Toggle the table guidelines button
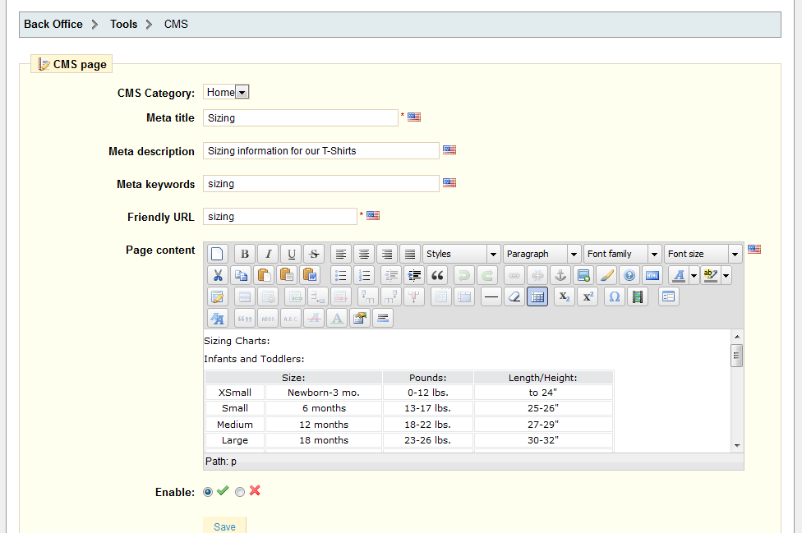The height and width of the screenshot is (533, 802). point(537,296)
